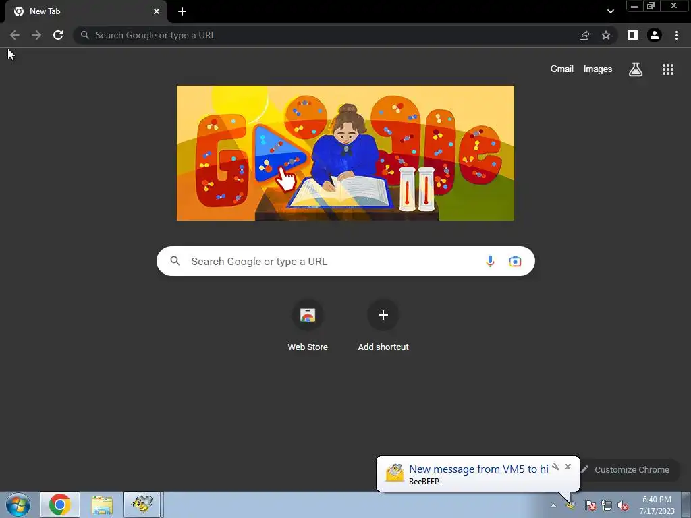Open the tab search chevron
This screenshot has height=518, width=691.
click(610, 11)
